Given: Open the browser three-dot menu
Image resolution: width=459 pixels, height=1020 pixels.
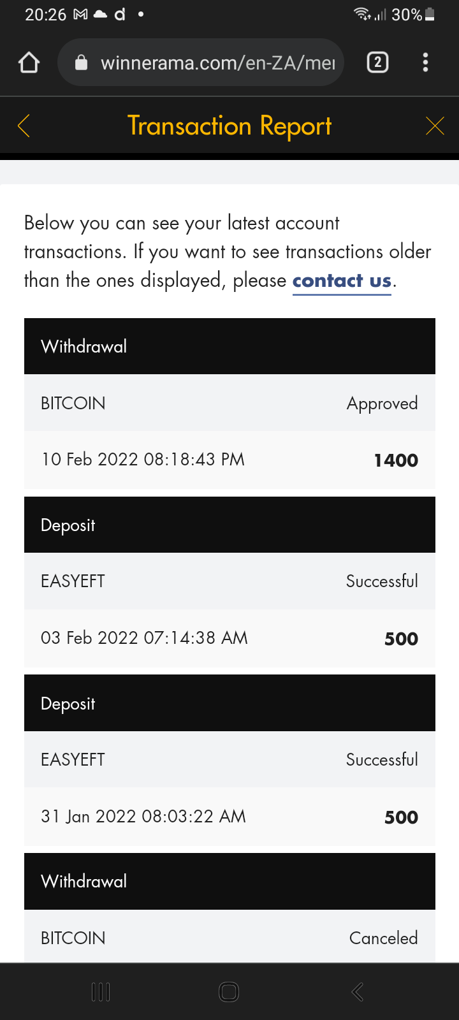Looking at the screenshot, I should (425, 62).
